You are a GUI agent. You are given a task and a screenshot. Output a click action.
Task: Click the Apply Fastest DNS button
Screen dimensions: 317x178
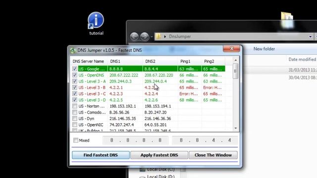click(x=159, y=155)
